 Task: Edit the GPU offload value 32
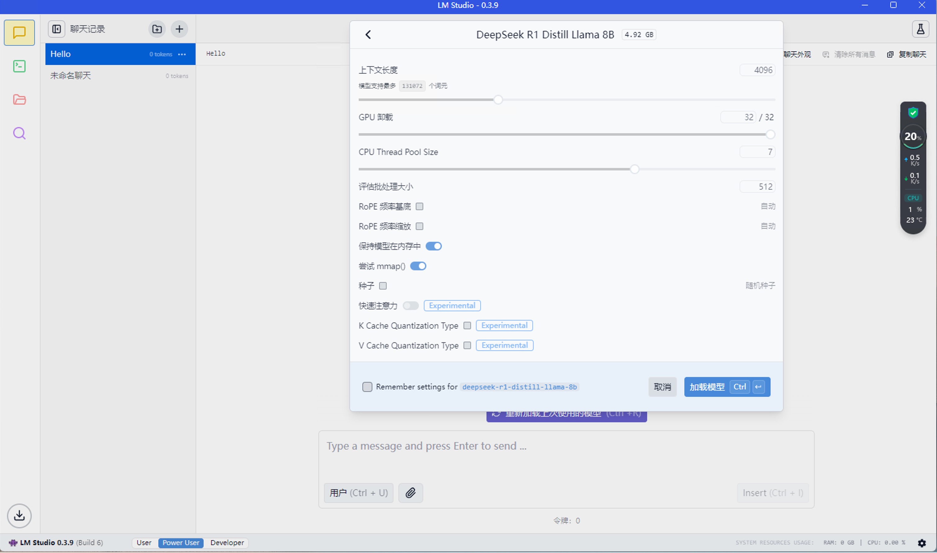click(x=738, y=117)
